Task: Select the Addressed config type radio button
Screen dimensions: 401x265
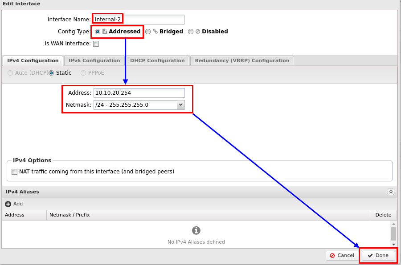Action: (x=98, y=32)
